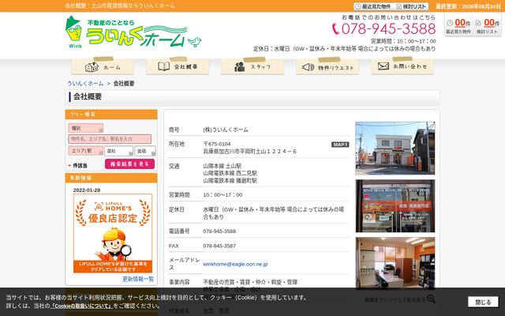Viewport: 505px width, 316px height.
Task: Open the 賃料 dropdown
Action: pos(118,151)
